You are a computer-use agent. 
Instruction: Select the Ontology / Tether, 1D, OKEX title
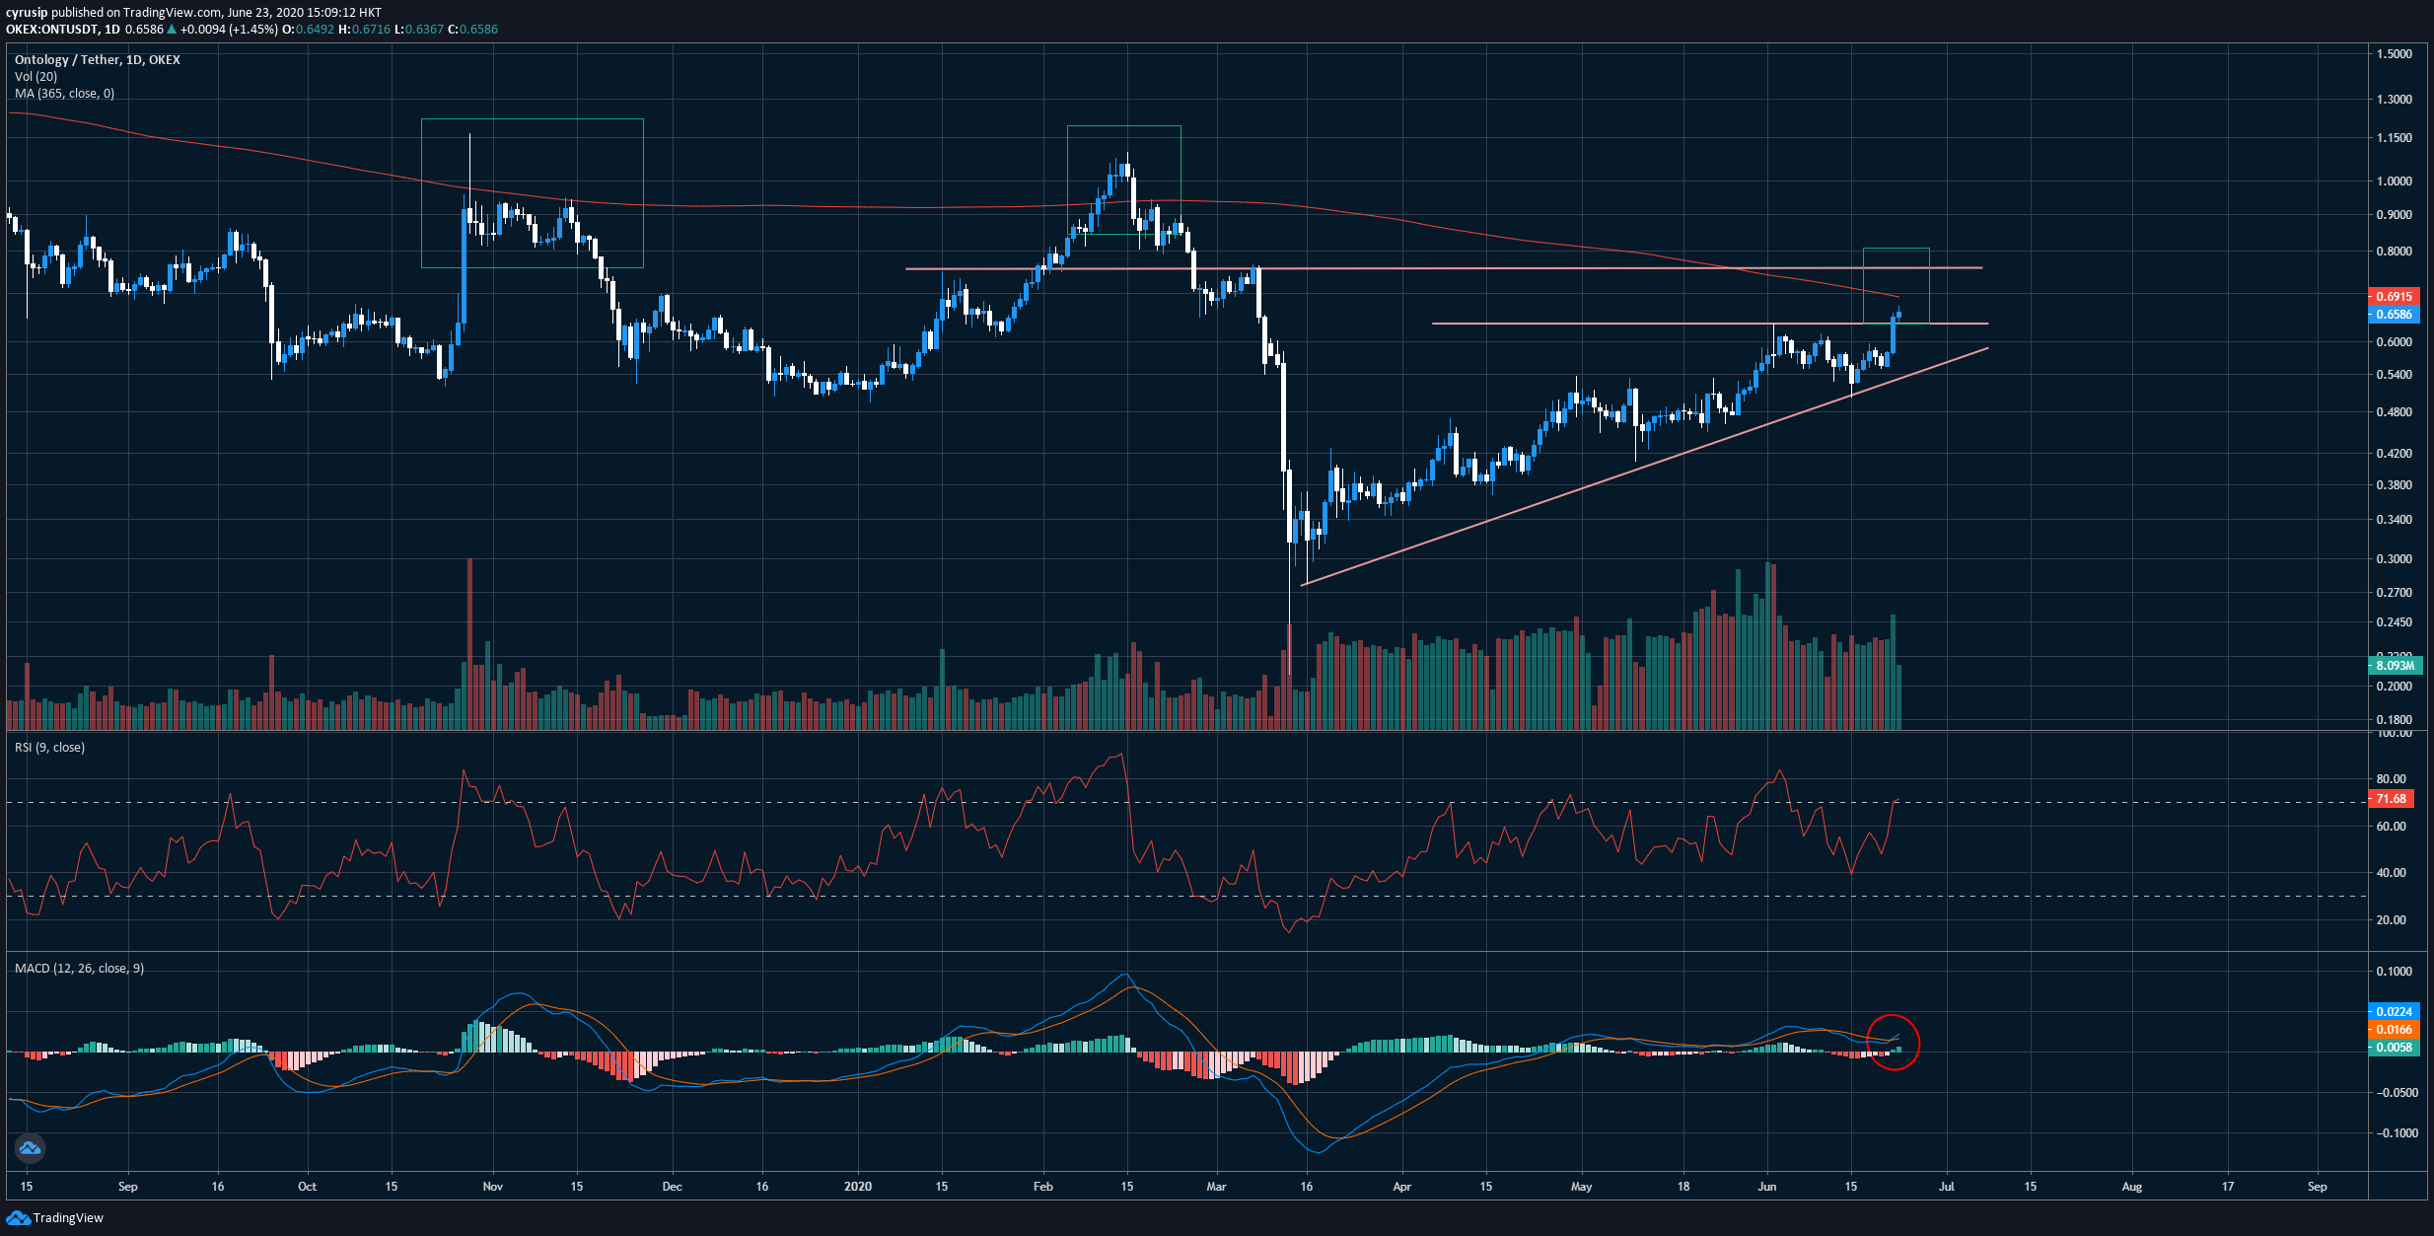(98, 60)
